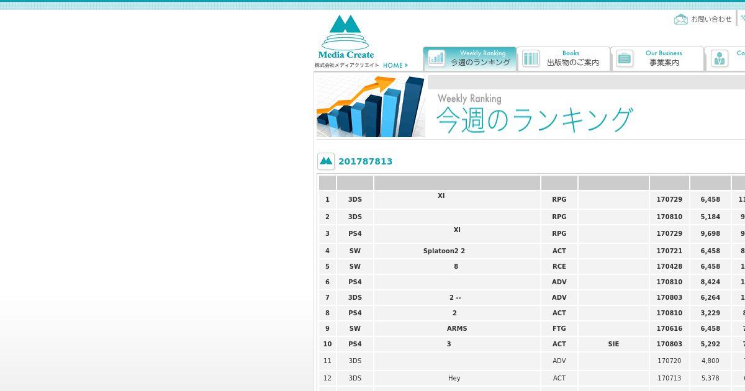Viewport: 745px width, 391px height.
Task: Select the 5,292 price cell
Action: [x=710, y=344]
